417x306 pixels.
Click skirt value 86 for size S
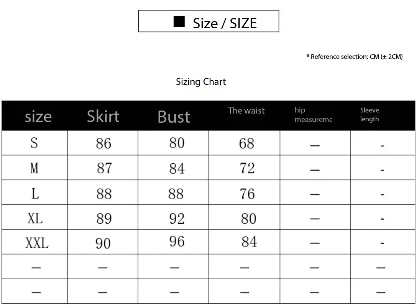pyautogui.click(x=103, y=143)
